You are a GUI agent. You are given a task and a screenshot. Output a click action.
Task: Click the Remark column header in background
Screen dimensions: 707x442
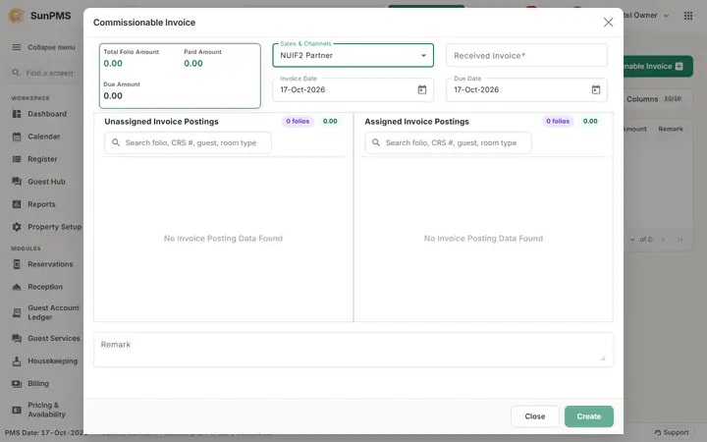pos(671,129)
